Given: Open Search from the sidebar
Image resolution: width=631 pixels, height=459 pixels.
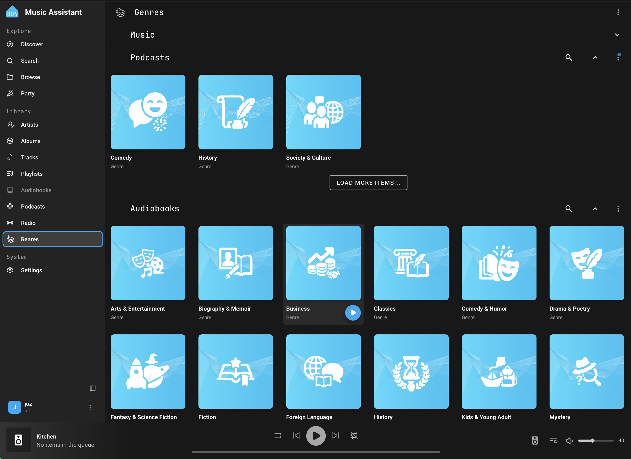Looking at the screenshot, I should coord(52,61).
